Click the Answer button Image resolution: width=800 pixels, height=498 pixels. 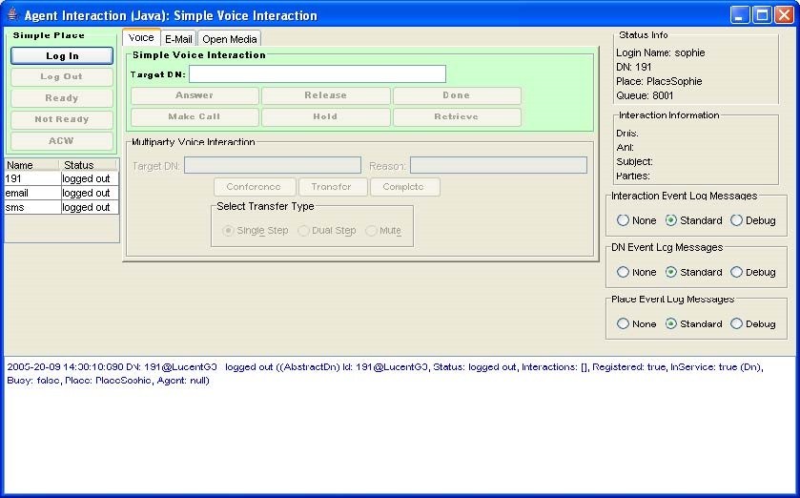[195, 96]
